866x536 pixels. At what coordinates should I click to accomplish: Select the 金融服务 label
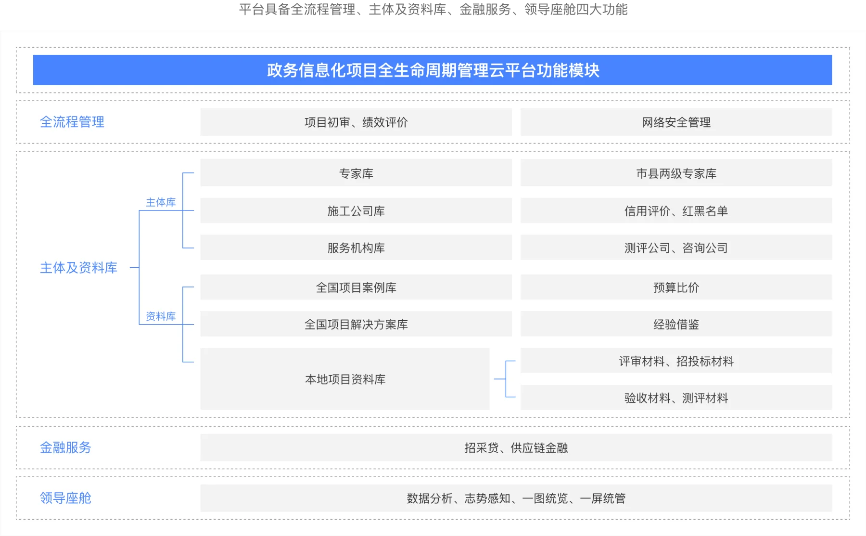[65, 447]
